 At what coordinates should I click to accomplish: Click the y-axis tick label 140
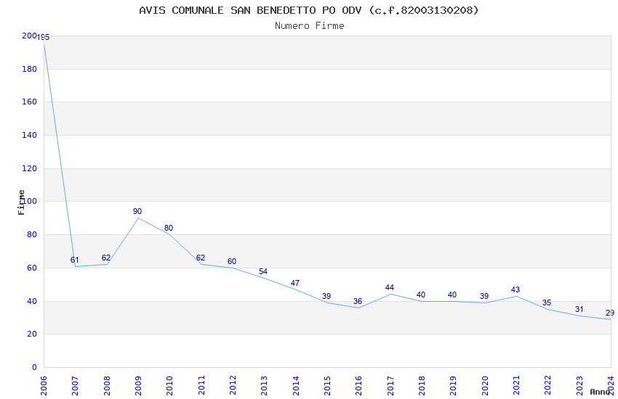pyautogui.click(x=29, y=135)
